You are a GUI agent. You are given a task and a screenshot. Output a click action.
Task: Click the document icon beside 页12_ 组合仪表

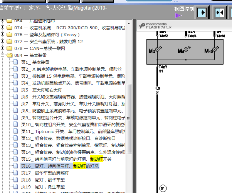click(x=16, y=138)
